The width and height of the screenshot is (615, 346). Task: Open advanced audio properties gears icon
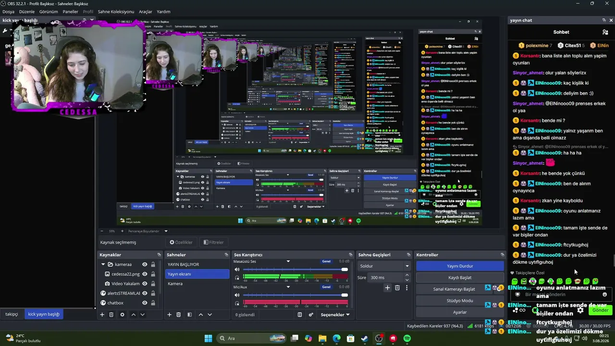click(311, 315)
